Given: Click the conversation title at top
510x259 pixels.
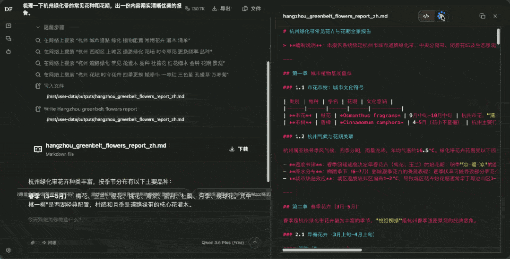Looking at the screenshot, I should 102,9.
